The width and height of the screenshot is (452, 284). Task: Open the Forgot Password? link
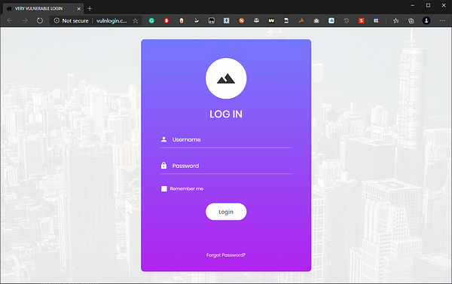point(226,255)
